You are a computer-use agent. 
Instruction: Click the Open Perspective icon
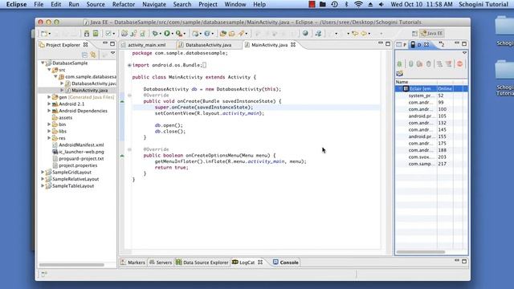(414, 34)
